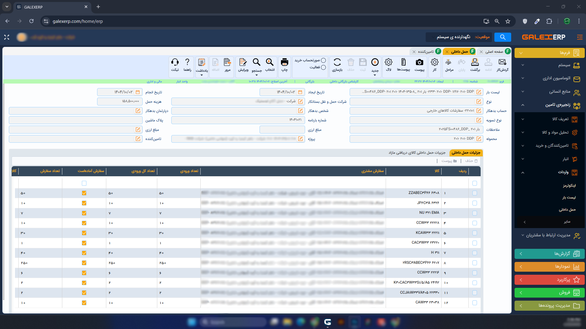Click the تیکت headset ticket icon
The height and width of the screenshot is (329, 586).
pos(175,63)
